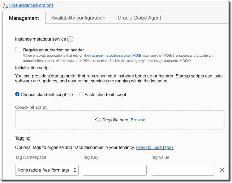Collapse section via Hide advanced options

tap(31, 5)
